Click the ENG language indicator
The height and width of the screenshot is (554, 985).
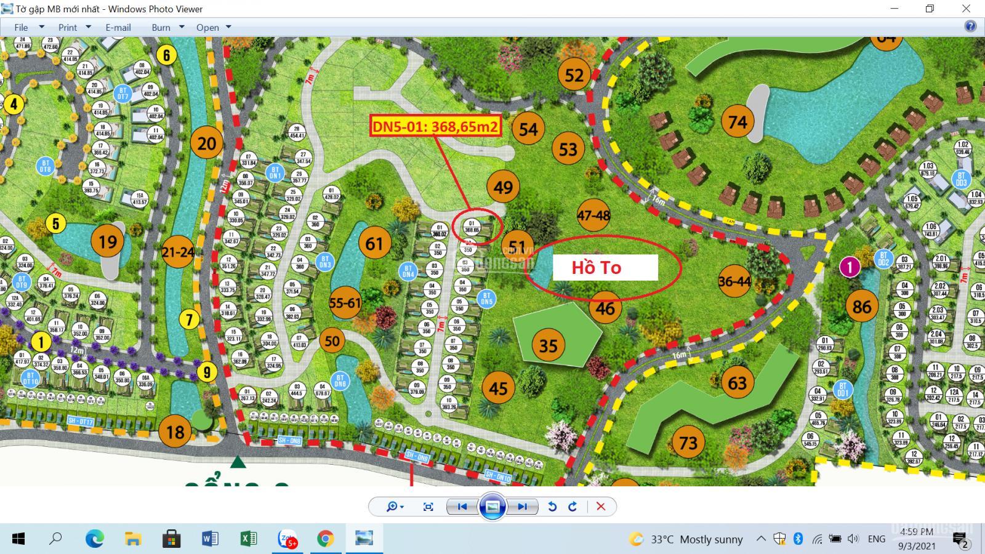tap(876, 539)
